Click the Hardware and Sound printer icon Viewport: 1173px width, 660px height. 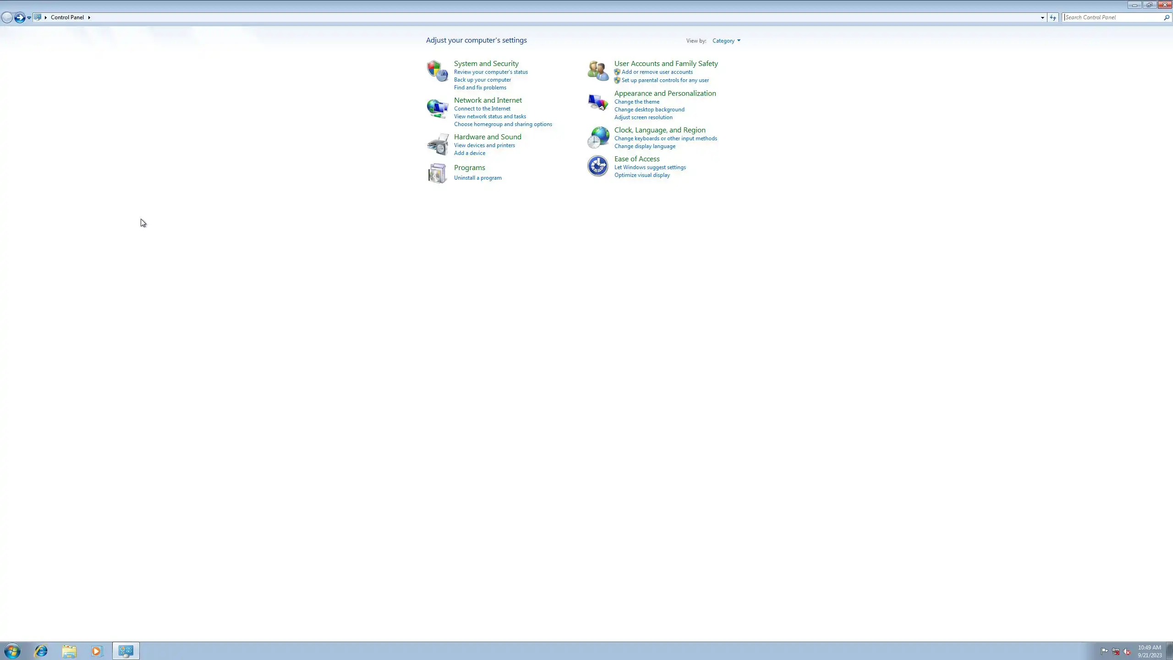pyautogui.click(x=437, y=144)
